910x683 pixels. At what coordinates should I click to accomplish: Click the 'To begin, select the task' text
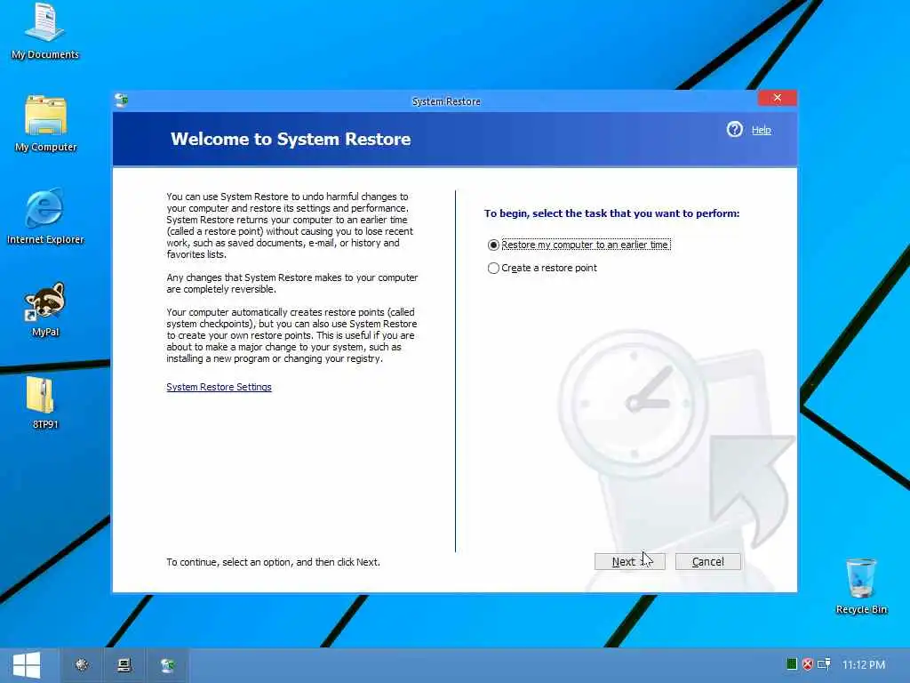point(611,213)
